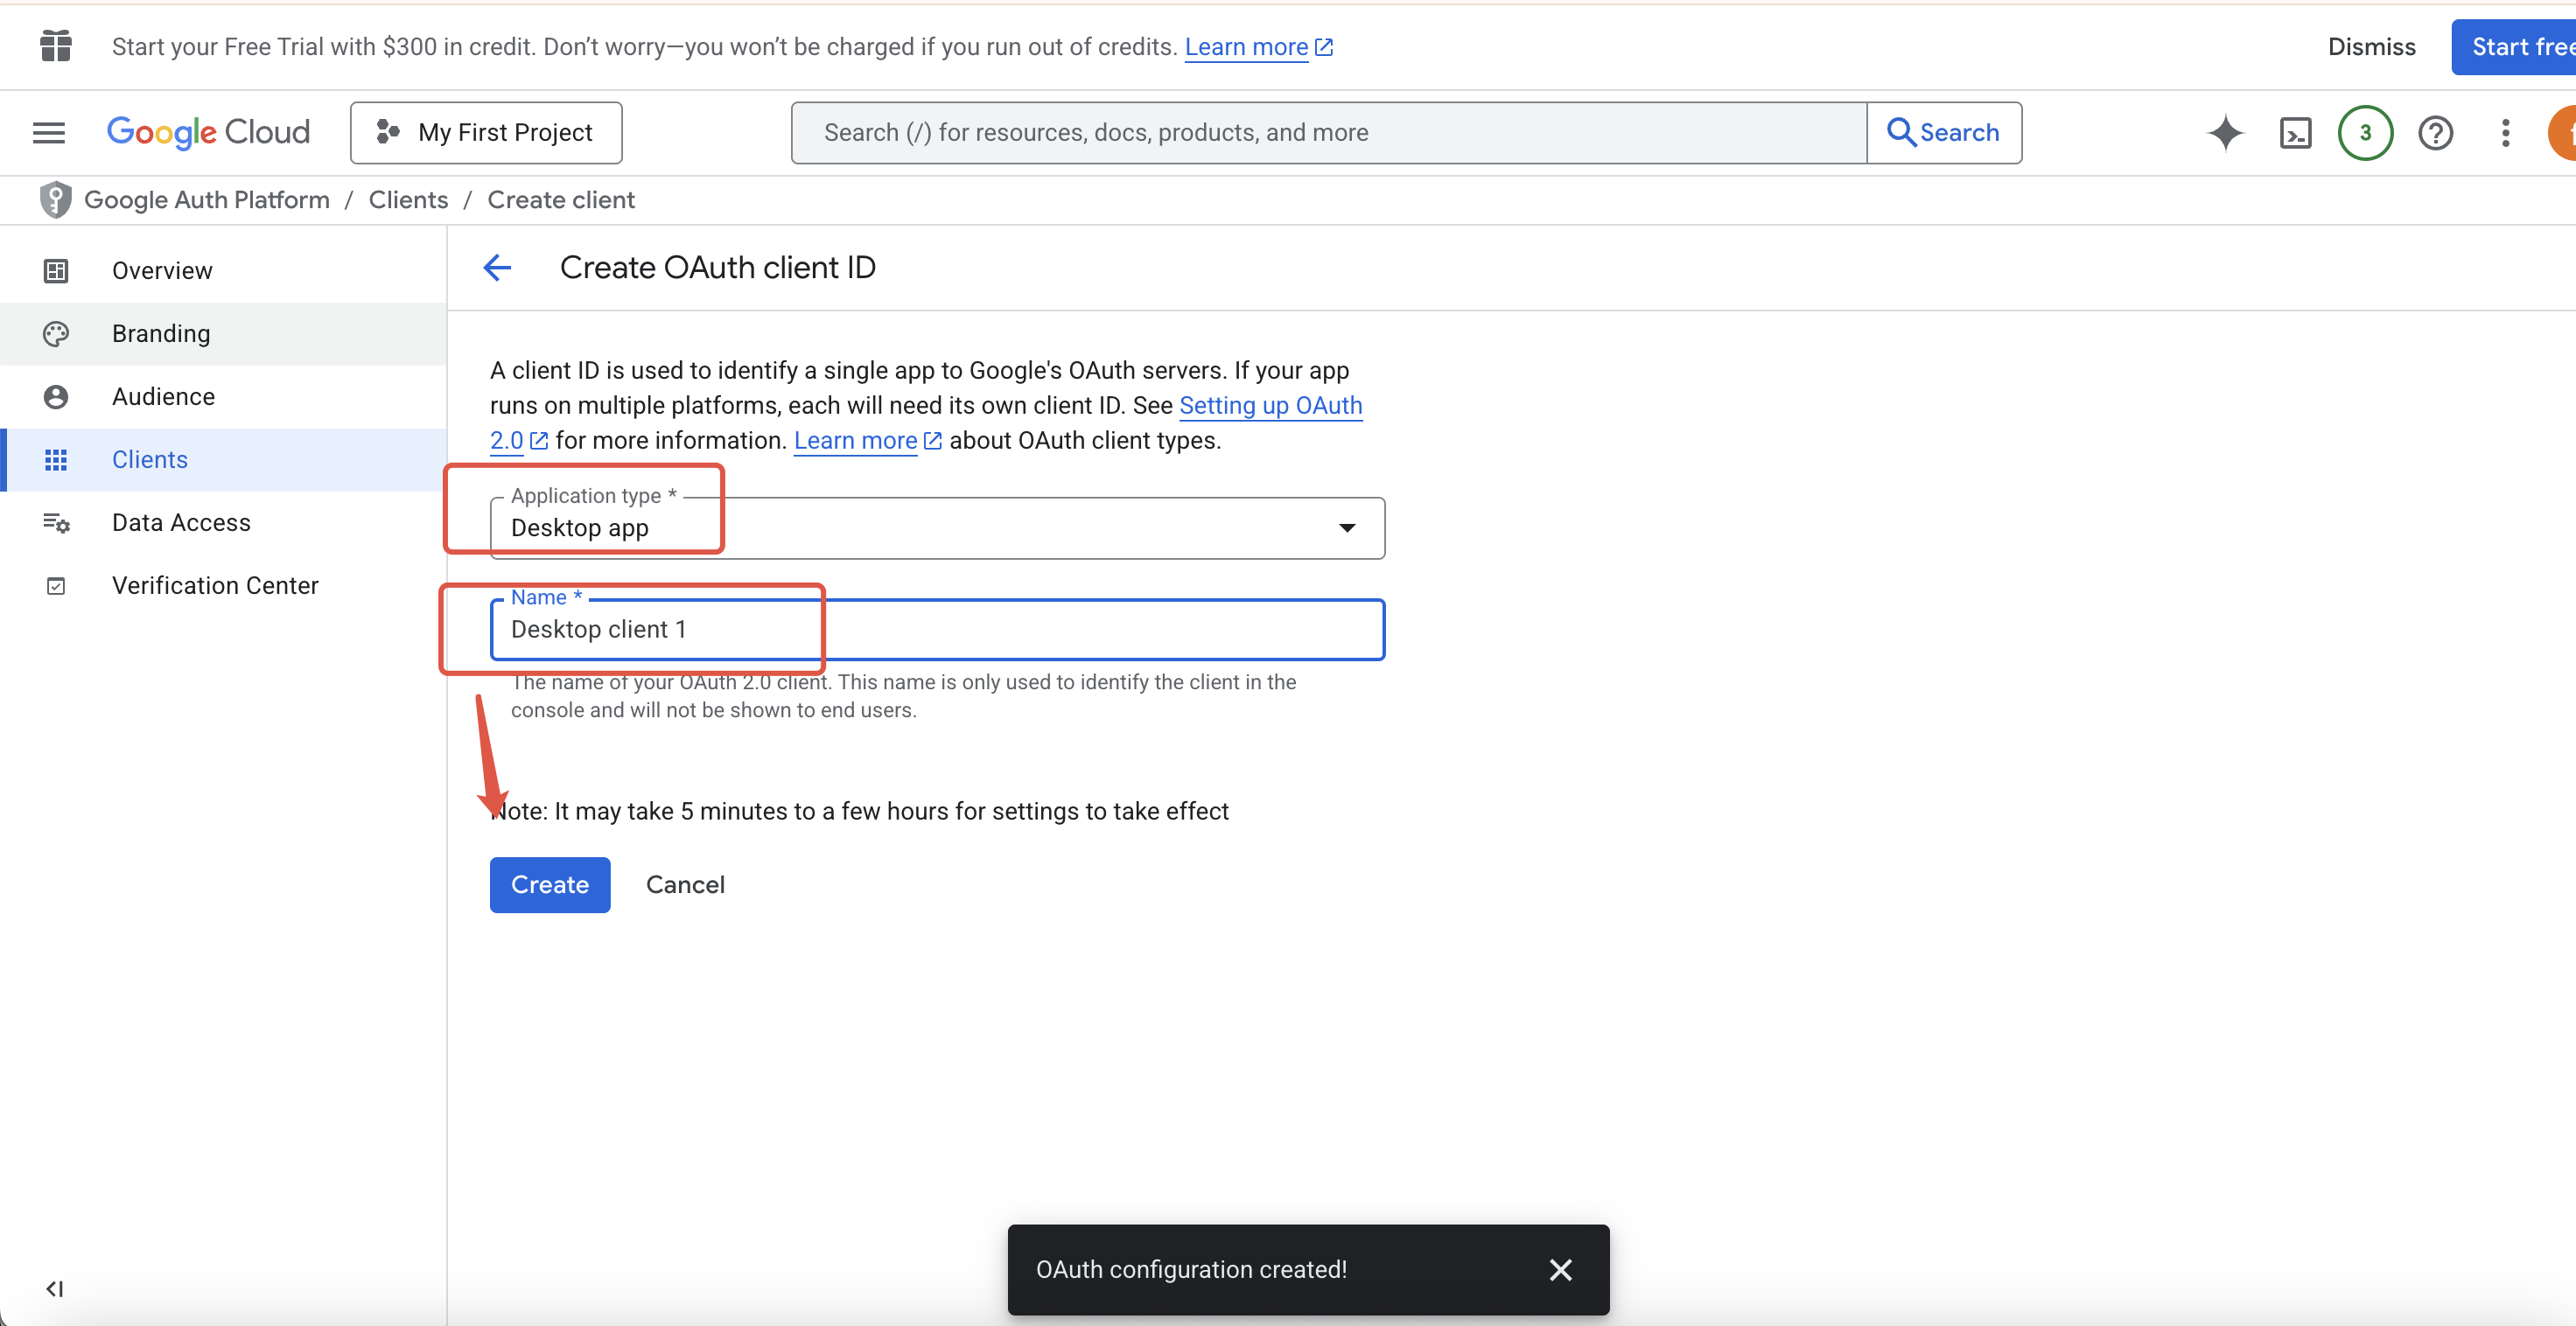Click the project icon in project selector
The height and width of the screenshot is (1326, 2576).
388,132
